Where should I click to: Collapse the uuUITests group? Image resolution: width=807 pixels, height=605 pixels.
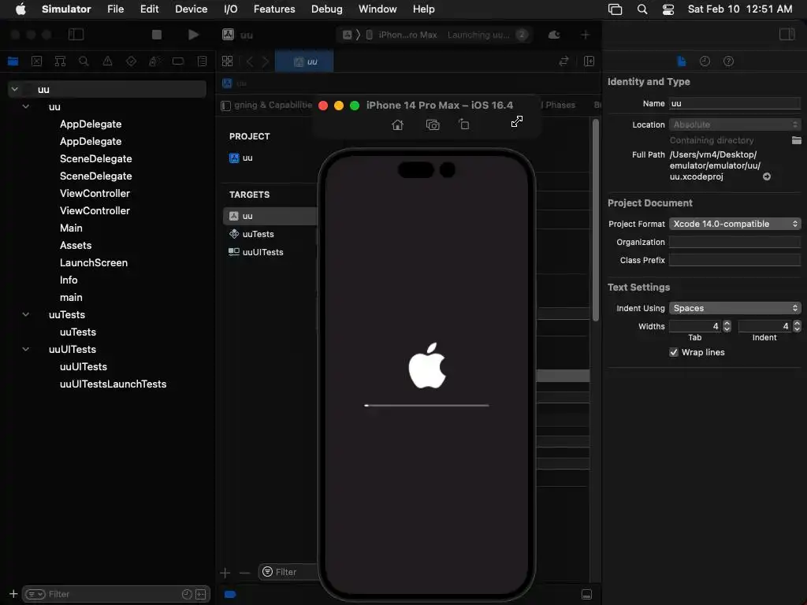pos(26,349)
